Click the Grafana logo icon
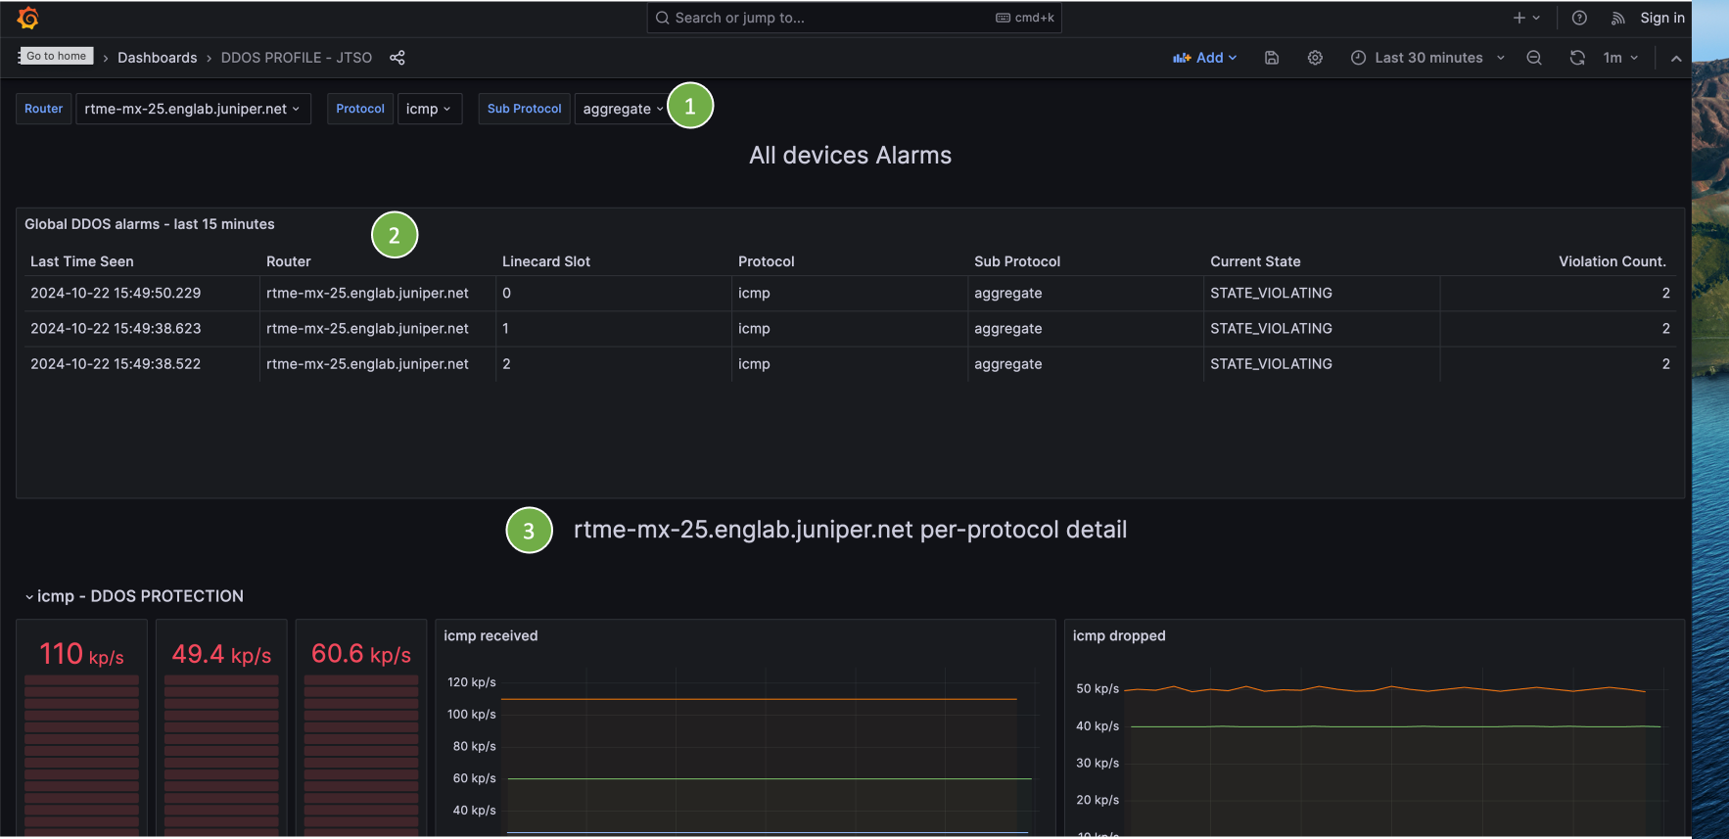Viewport: 1729px width, 839px height. 27,19
